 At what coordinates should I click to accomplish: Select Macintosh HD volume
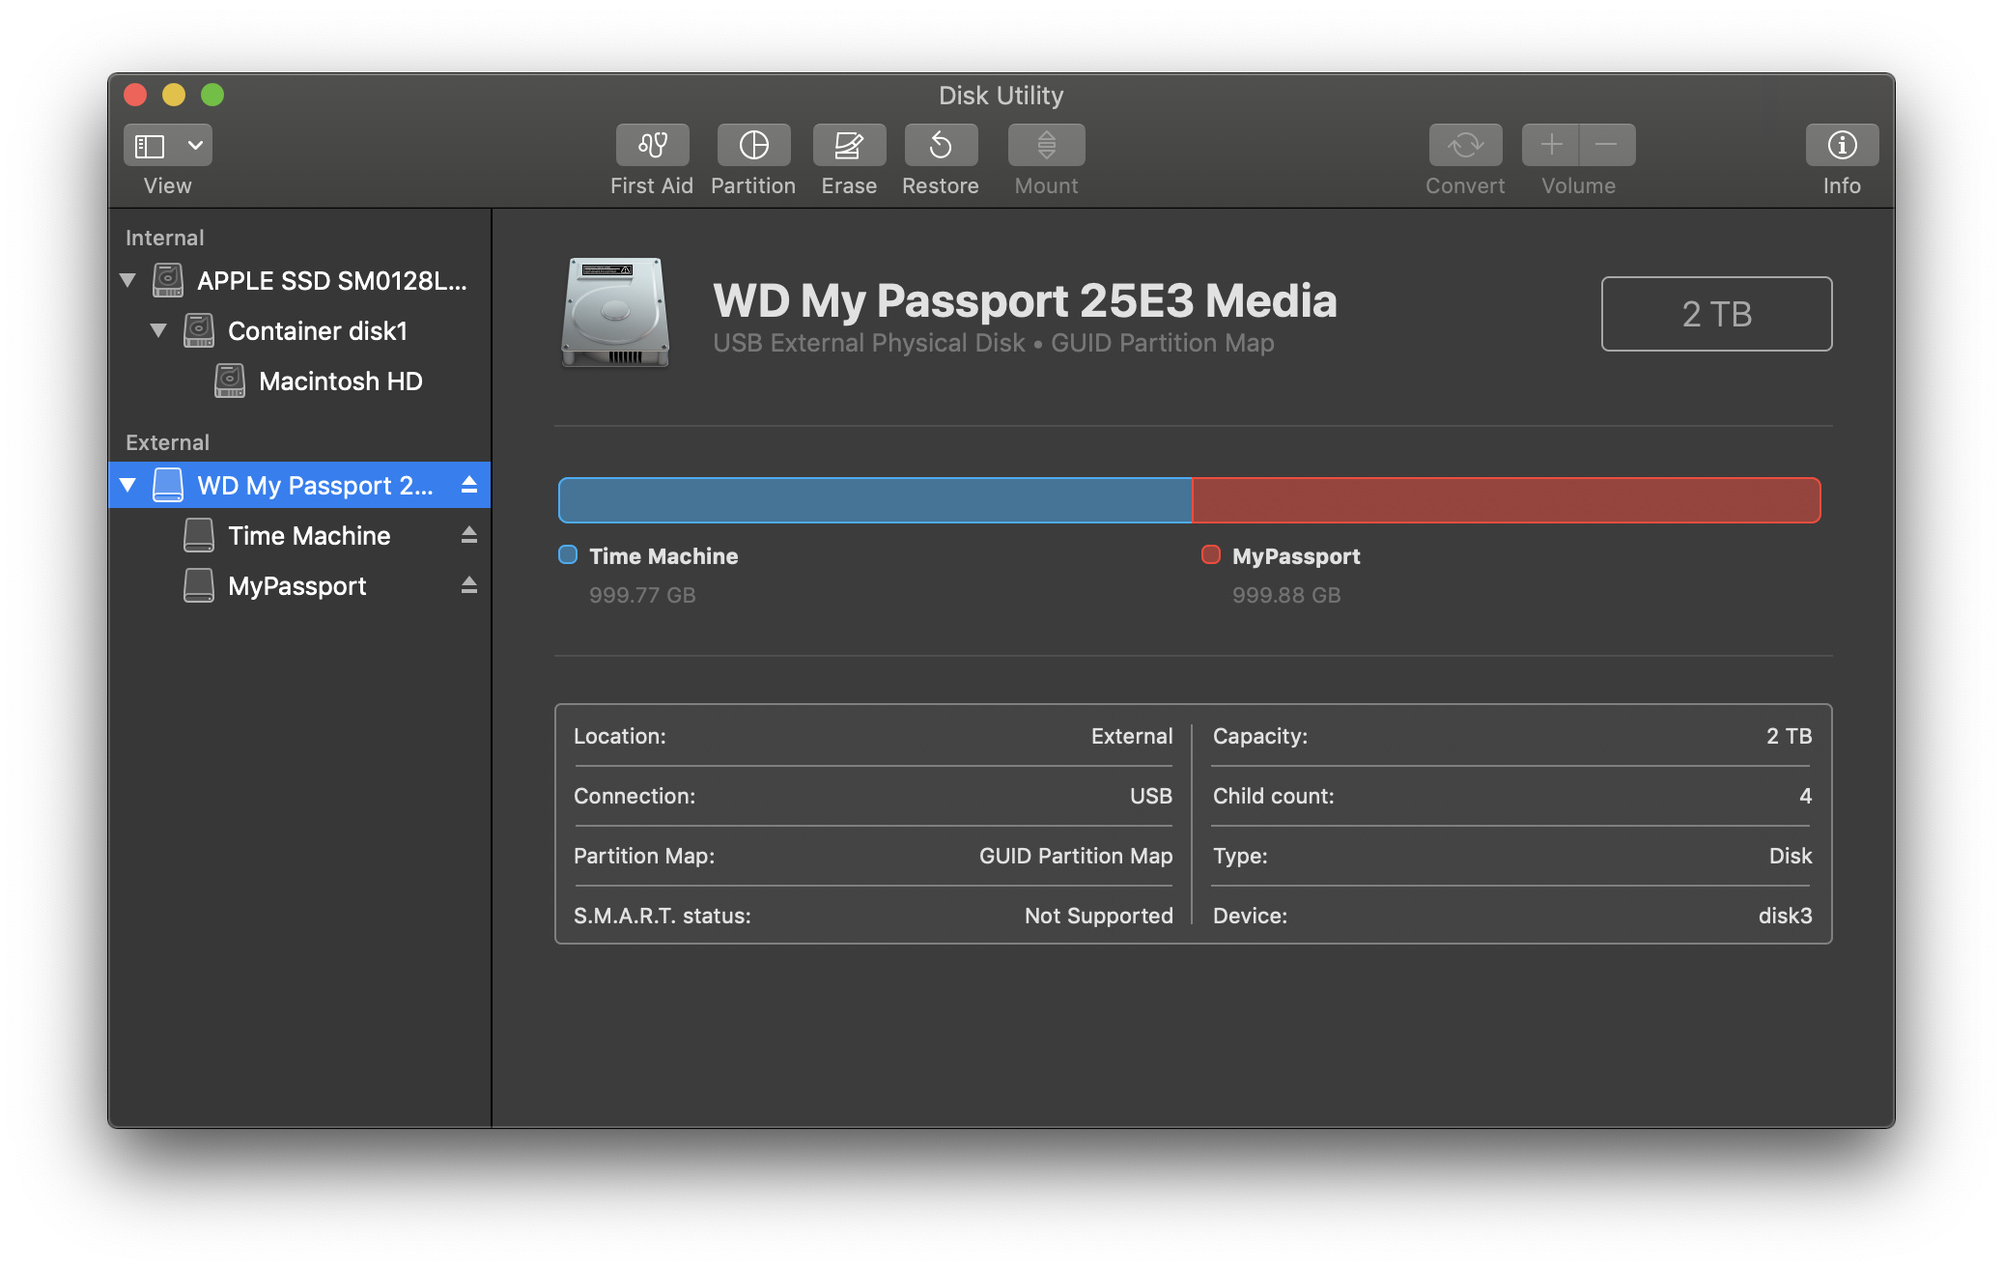tap(299, 381)
